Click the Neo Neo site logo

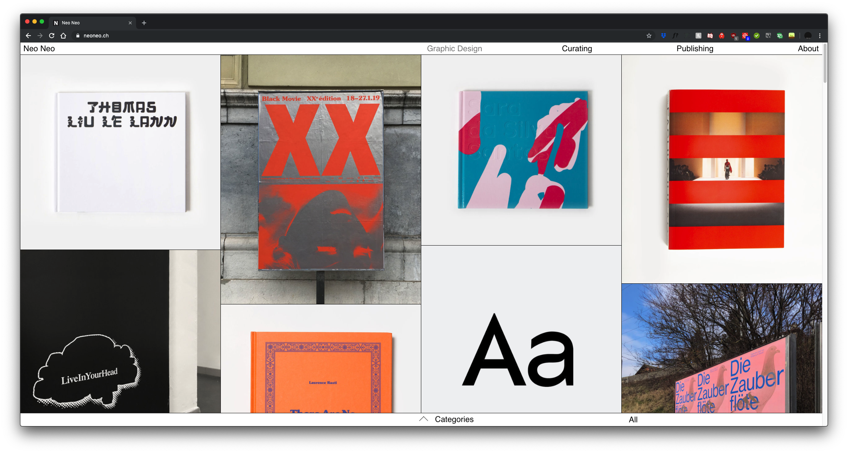39,48
